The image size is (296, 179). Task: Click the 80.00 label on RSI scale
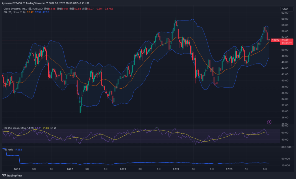pyautogui.click(x=285, y=126)
